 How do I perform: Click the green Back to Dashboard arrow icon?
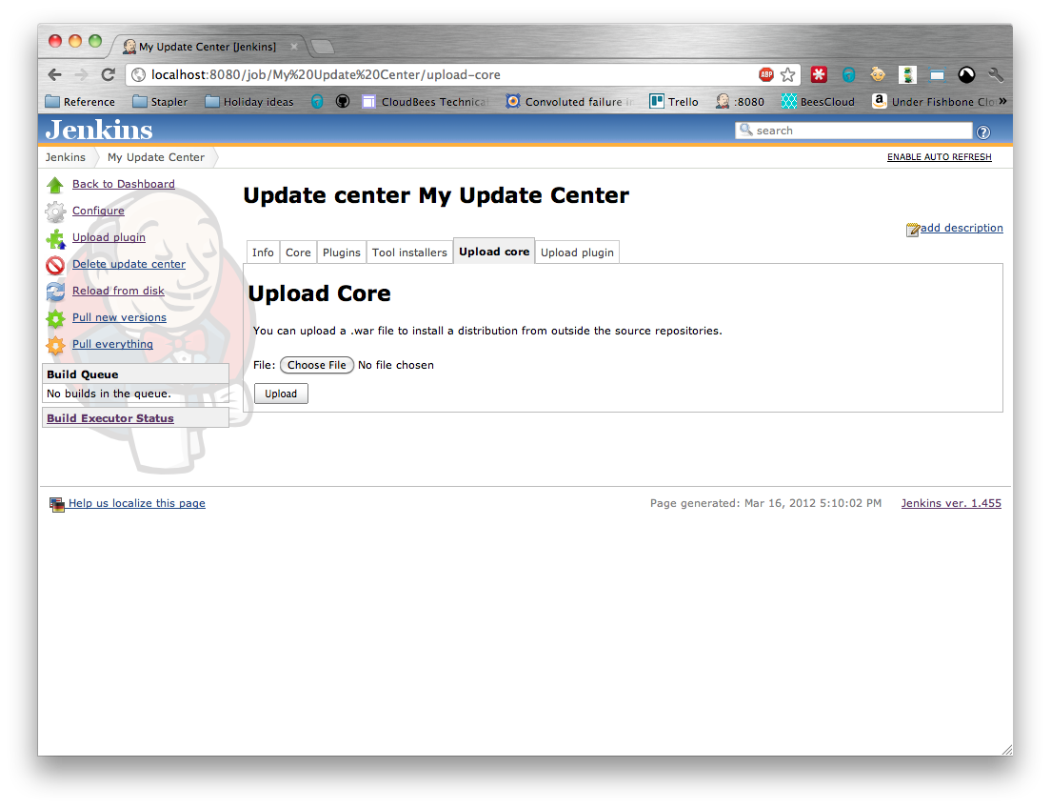pyautogui.click(x=55, y=185)
